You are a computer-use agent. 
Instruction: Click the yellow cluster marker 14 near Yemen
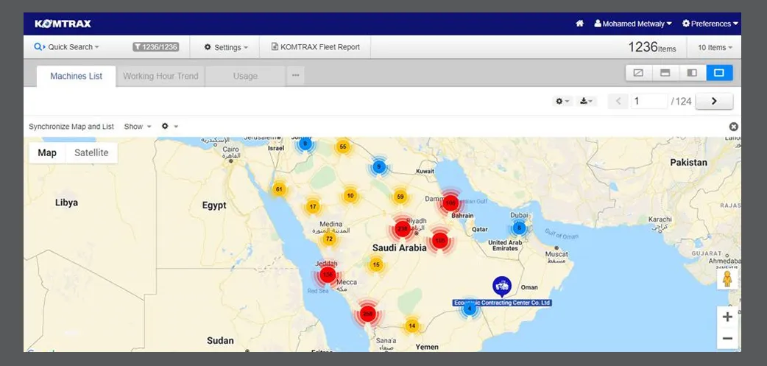point(412,326)
